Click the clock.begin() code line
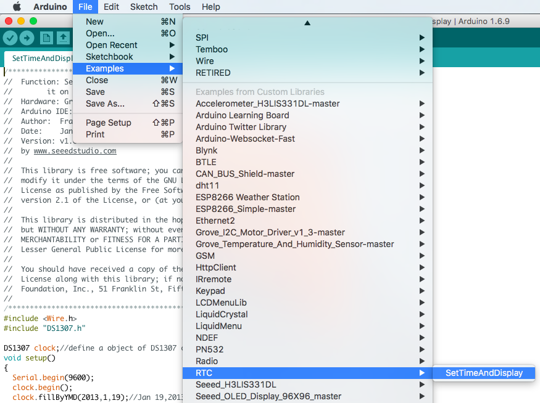 43,388
